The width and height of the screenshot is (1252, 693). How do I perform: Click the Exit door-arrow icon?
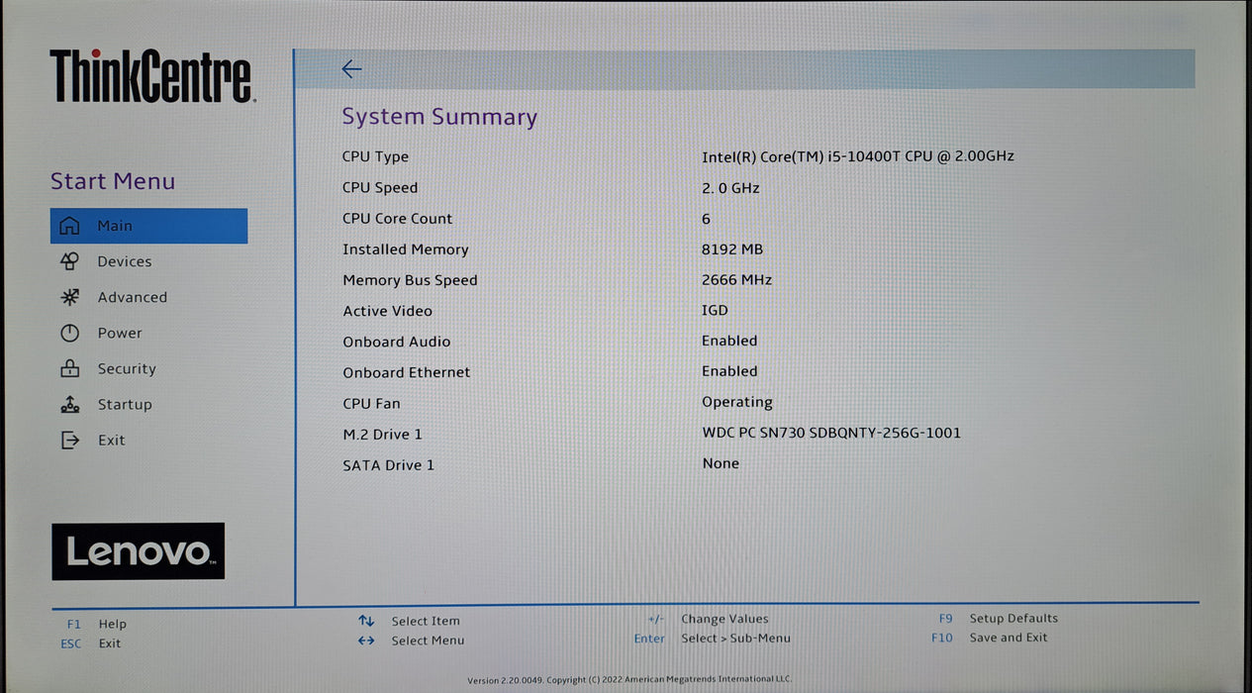[x=69, y=440]
